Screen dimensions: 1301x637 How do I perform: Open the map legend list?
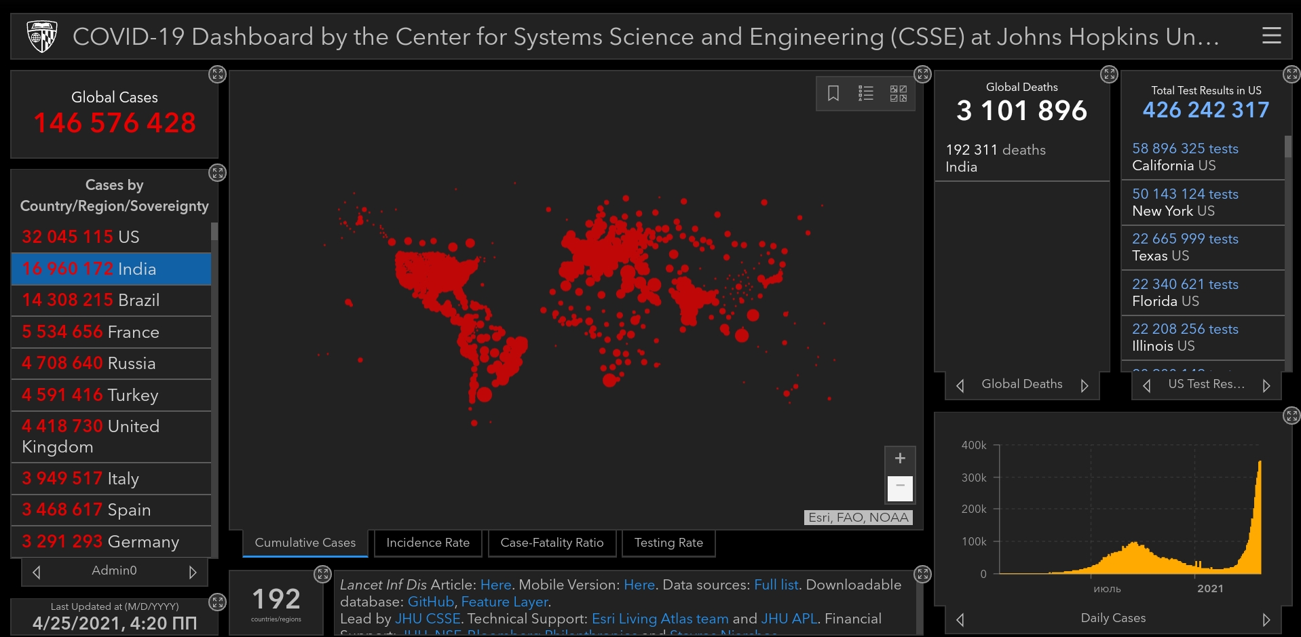[x=865, y=93]
